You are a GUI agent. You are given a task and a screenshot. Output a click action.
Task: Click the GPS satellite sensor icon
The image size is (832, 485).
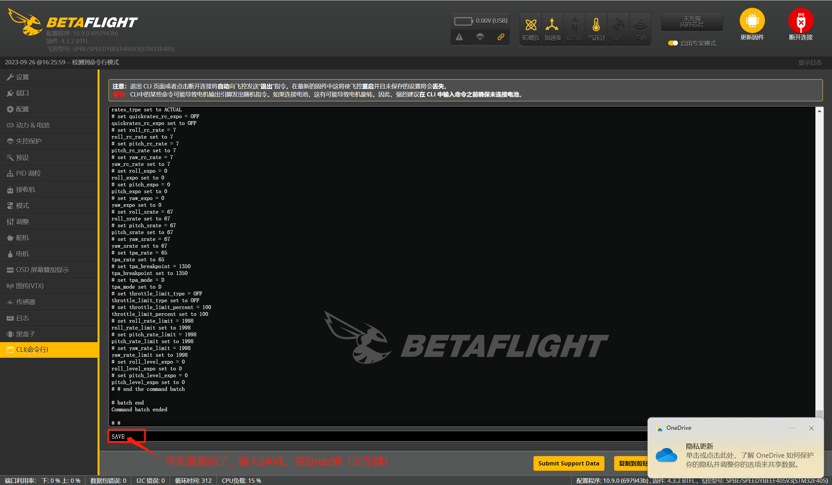[x=618, y=25]
